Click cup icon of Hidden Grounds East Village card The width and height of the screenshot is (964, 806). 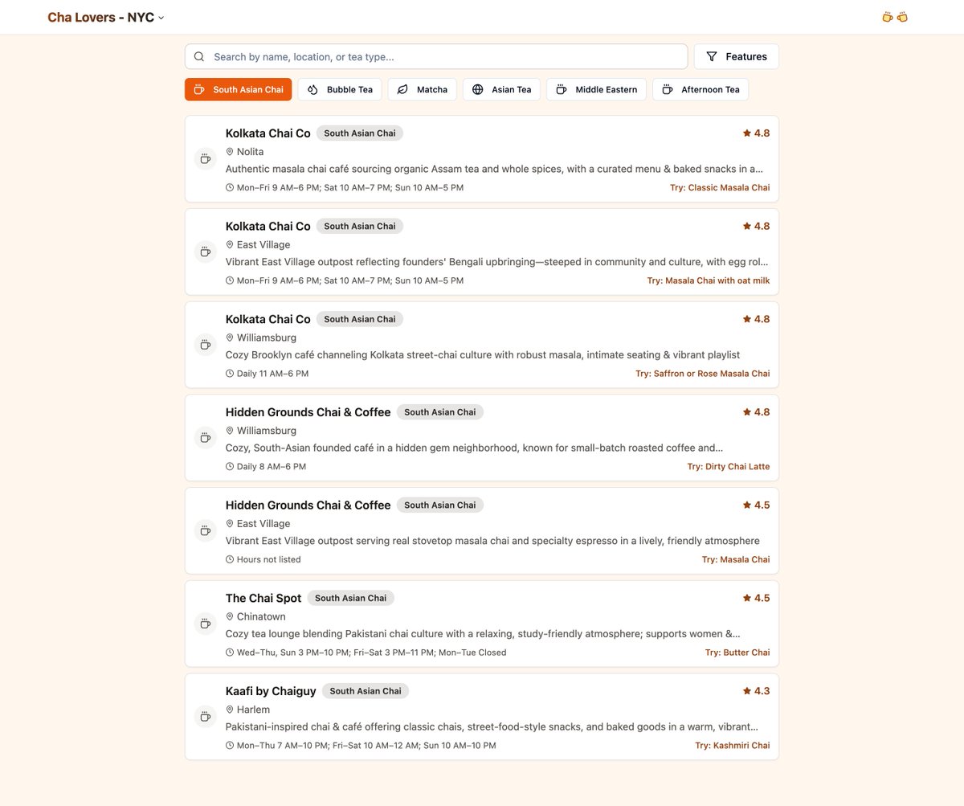206,530
